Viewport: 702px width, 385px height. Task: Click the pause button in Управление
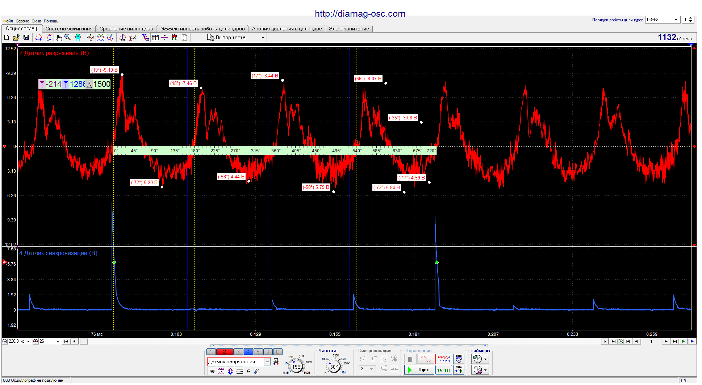click(410, 359)
